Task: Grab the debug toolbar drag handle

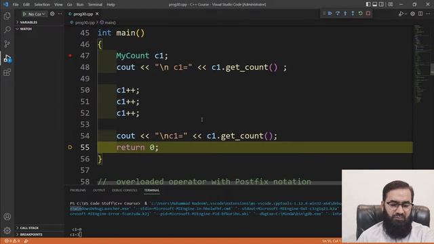Action: point(324,14)
